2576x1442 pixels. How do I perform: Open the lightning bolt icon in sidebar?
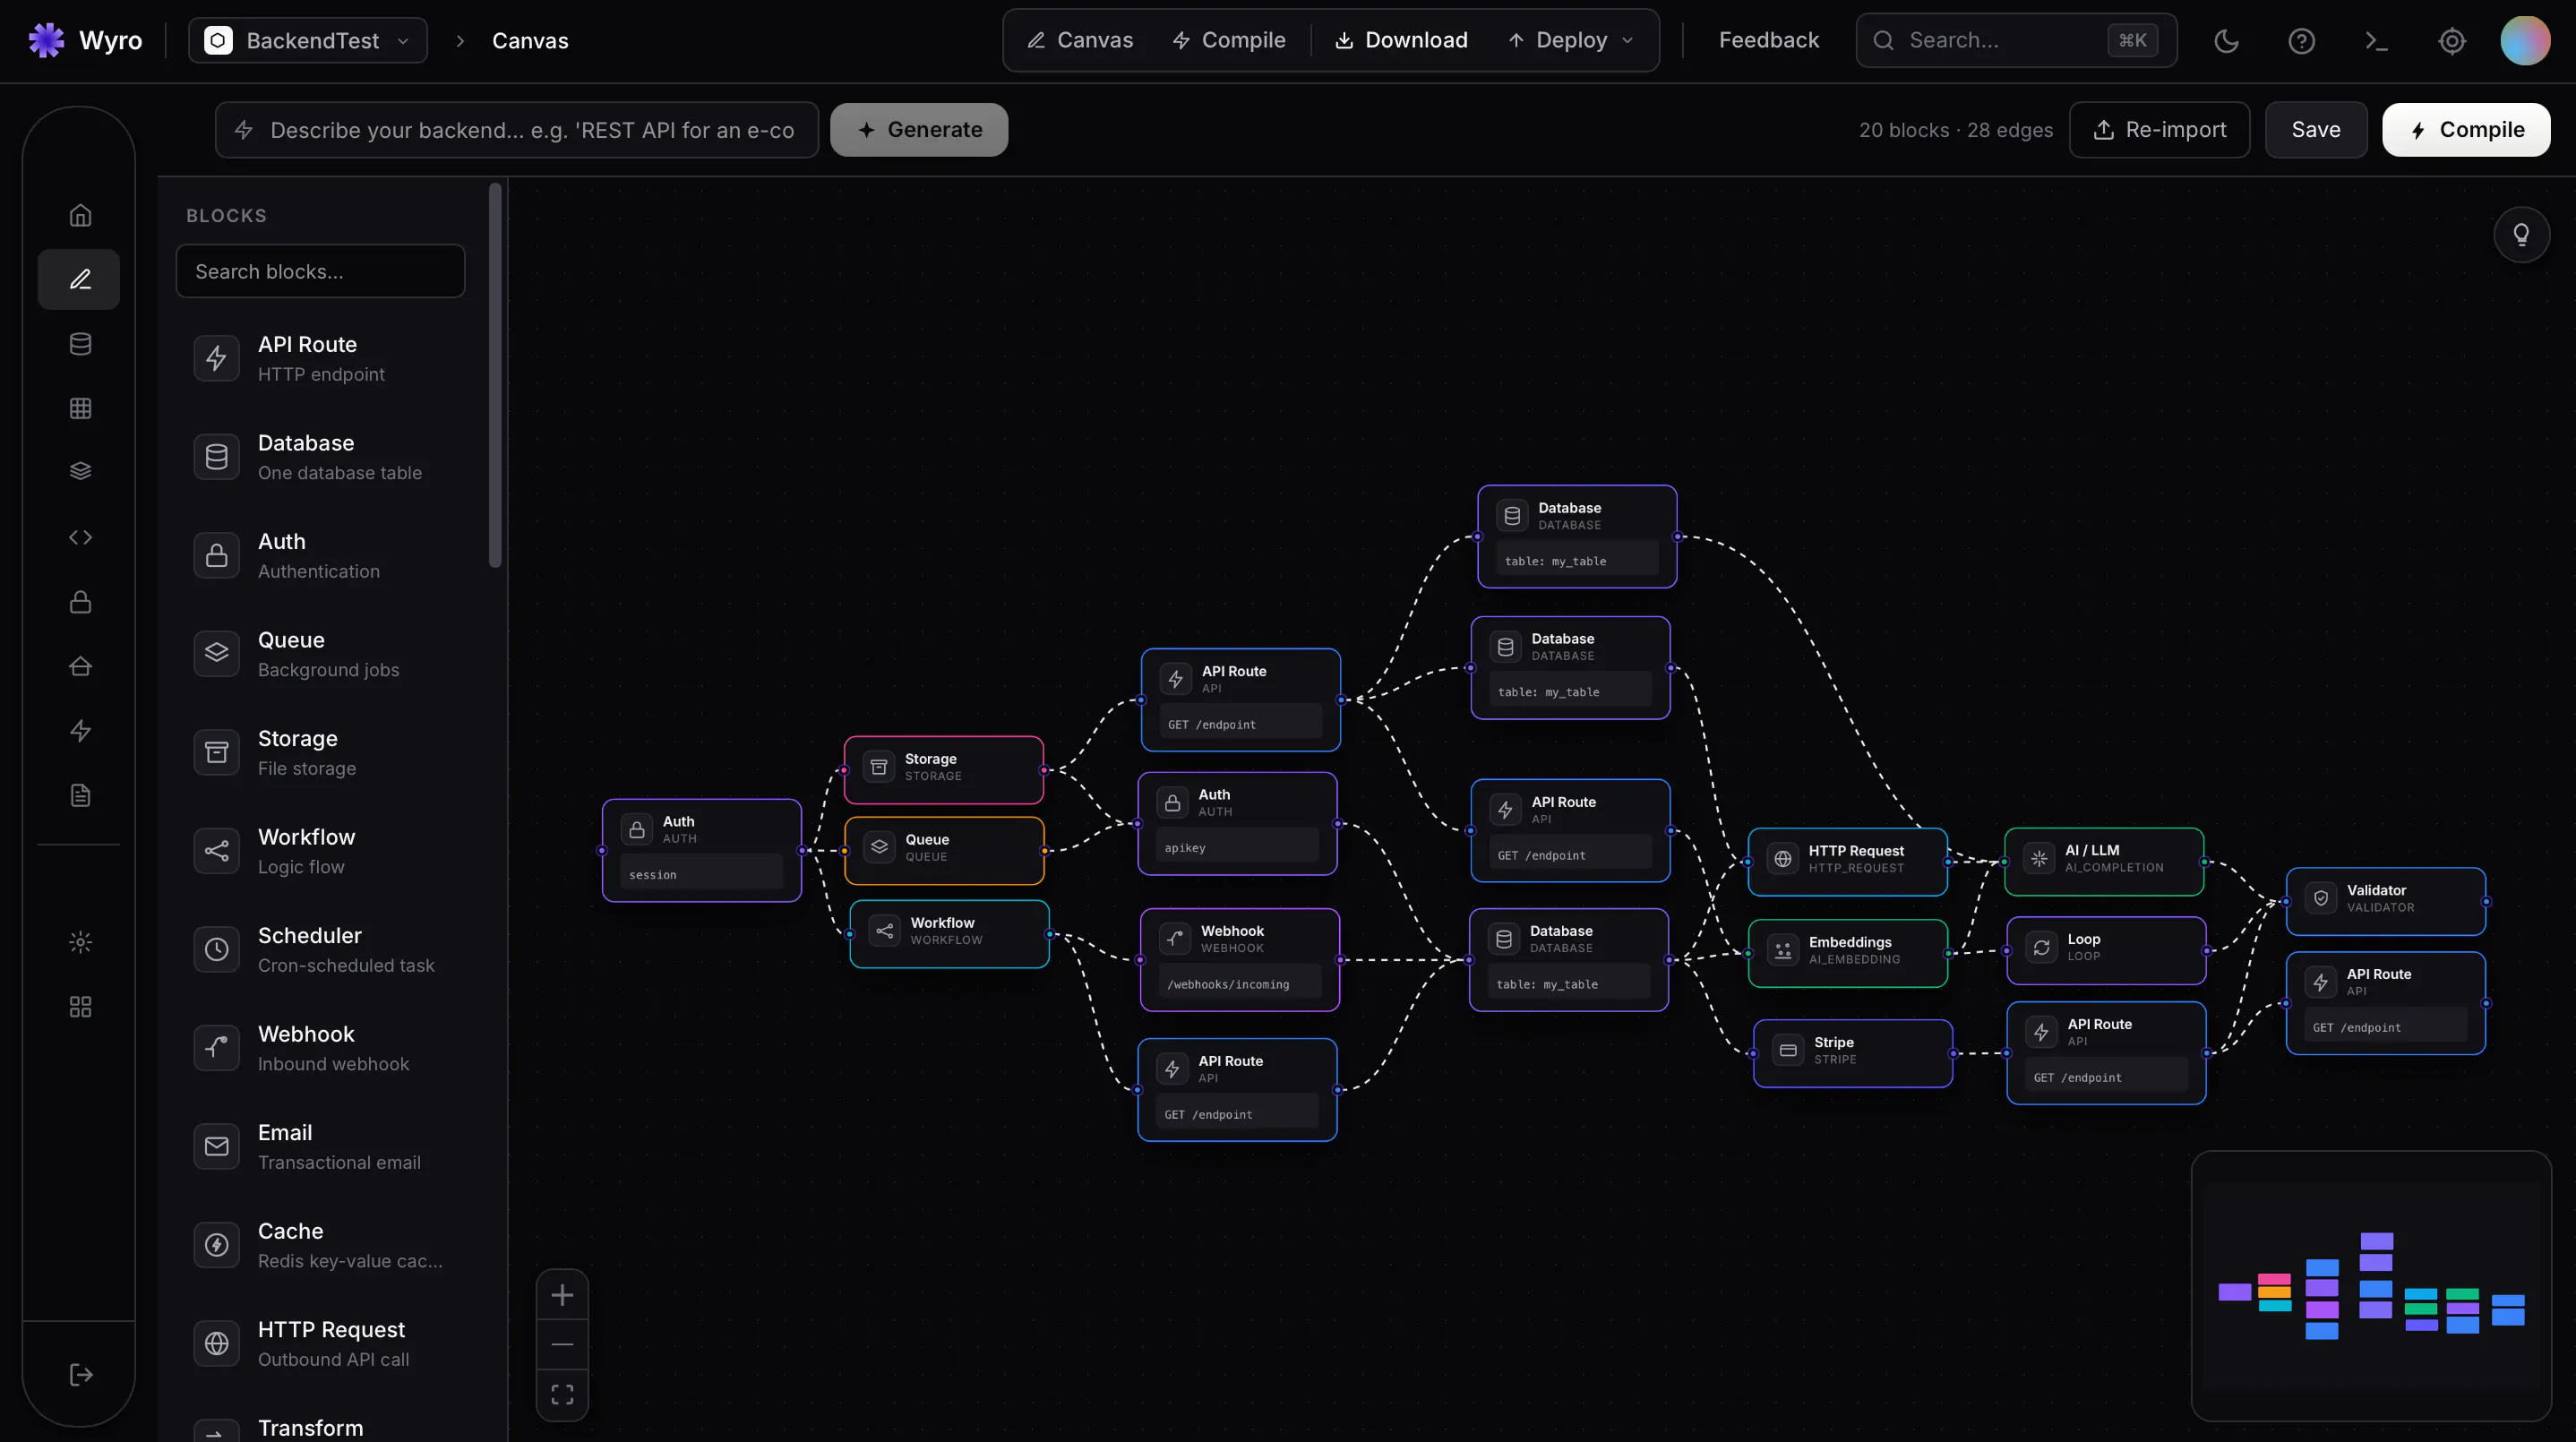pyautogui.click(x=80, y=731)
